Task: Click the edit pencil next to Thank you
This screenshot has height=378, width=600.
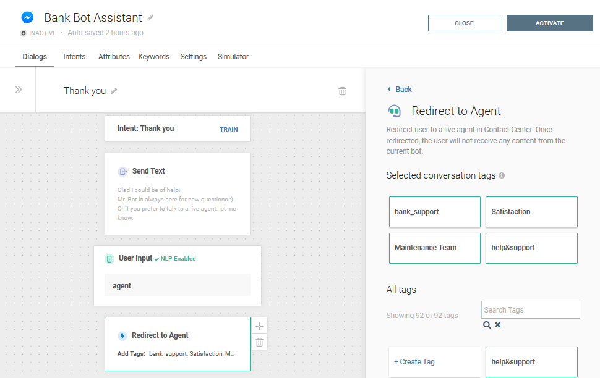Action: point(114,91)
